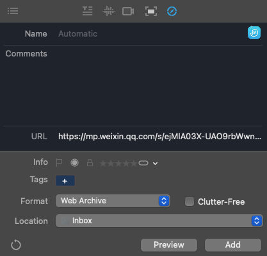
Task: Expand the Info row chevron
Action: [x=156, y=164]
